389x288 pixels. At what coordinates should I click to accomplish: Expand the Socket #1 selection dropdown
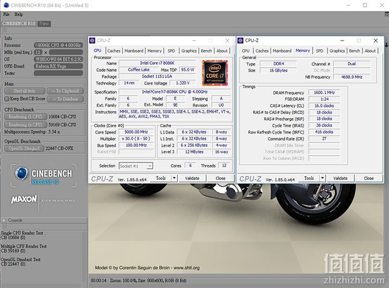149,166
